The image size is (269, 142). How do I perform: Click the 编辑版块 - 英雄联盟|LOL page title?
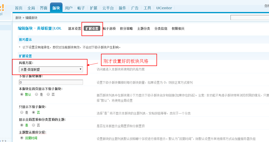tap(40, 28)
